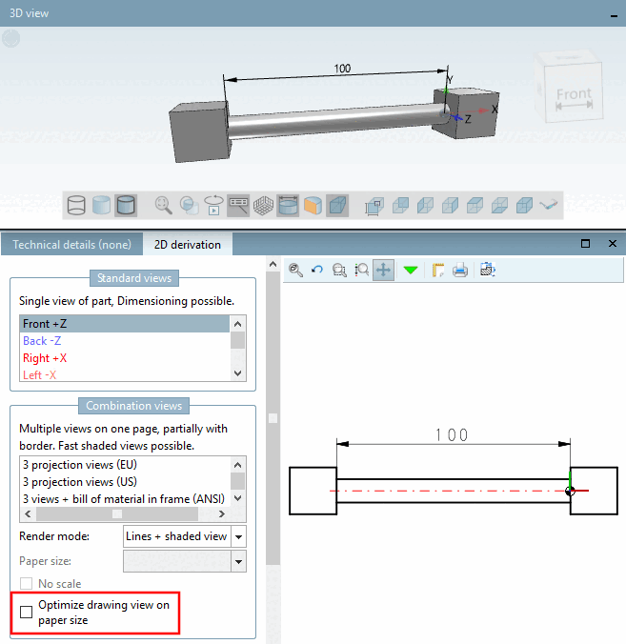Click the hatched section export icon

coord(487,270)
